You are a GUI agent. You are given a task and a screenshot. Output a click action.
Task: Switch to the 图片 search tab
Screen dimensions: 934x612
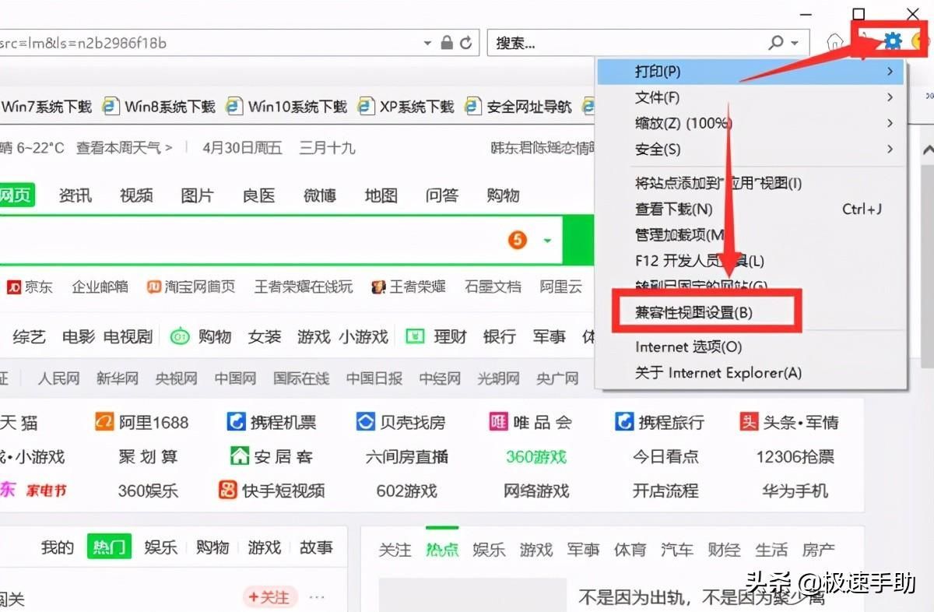(197, 195)
